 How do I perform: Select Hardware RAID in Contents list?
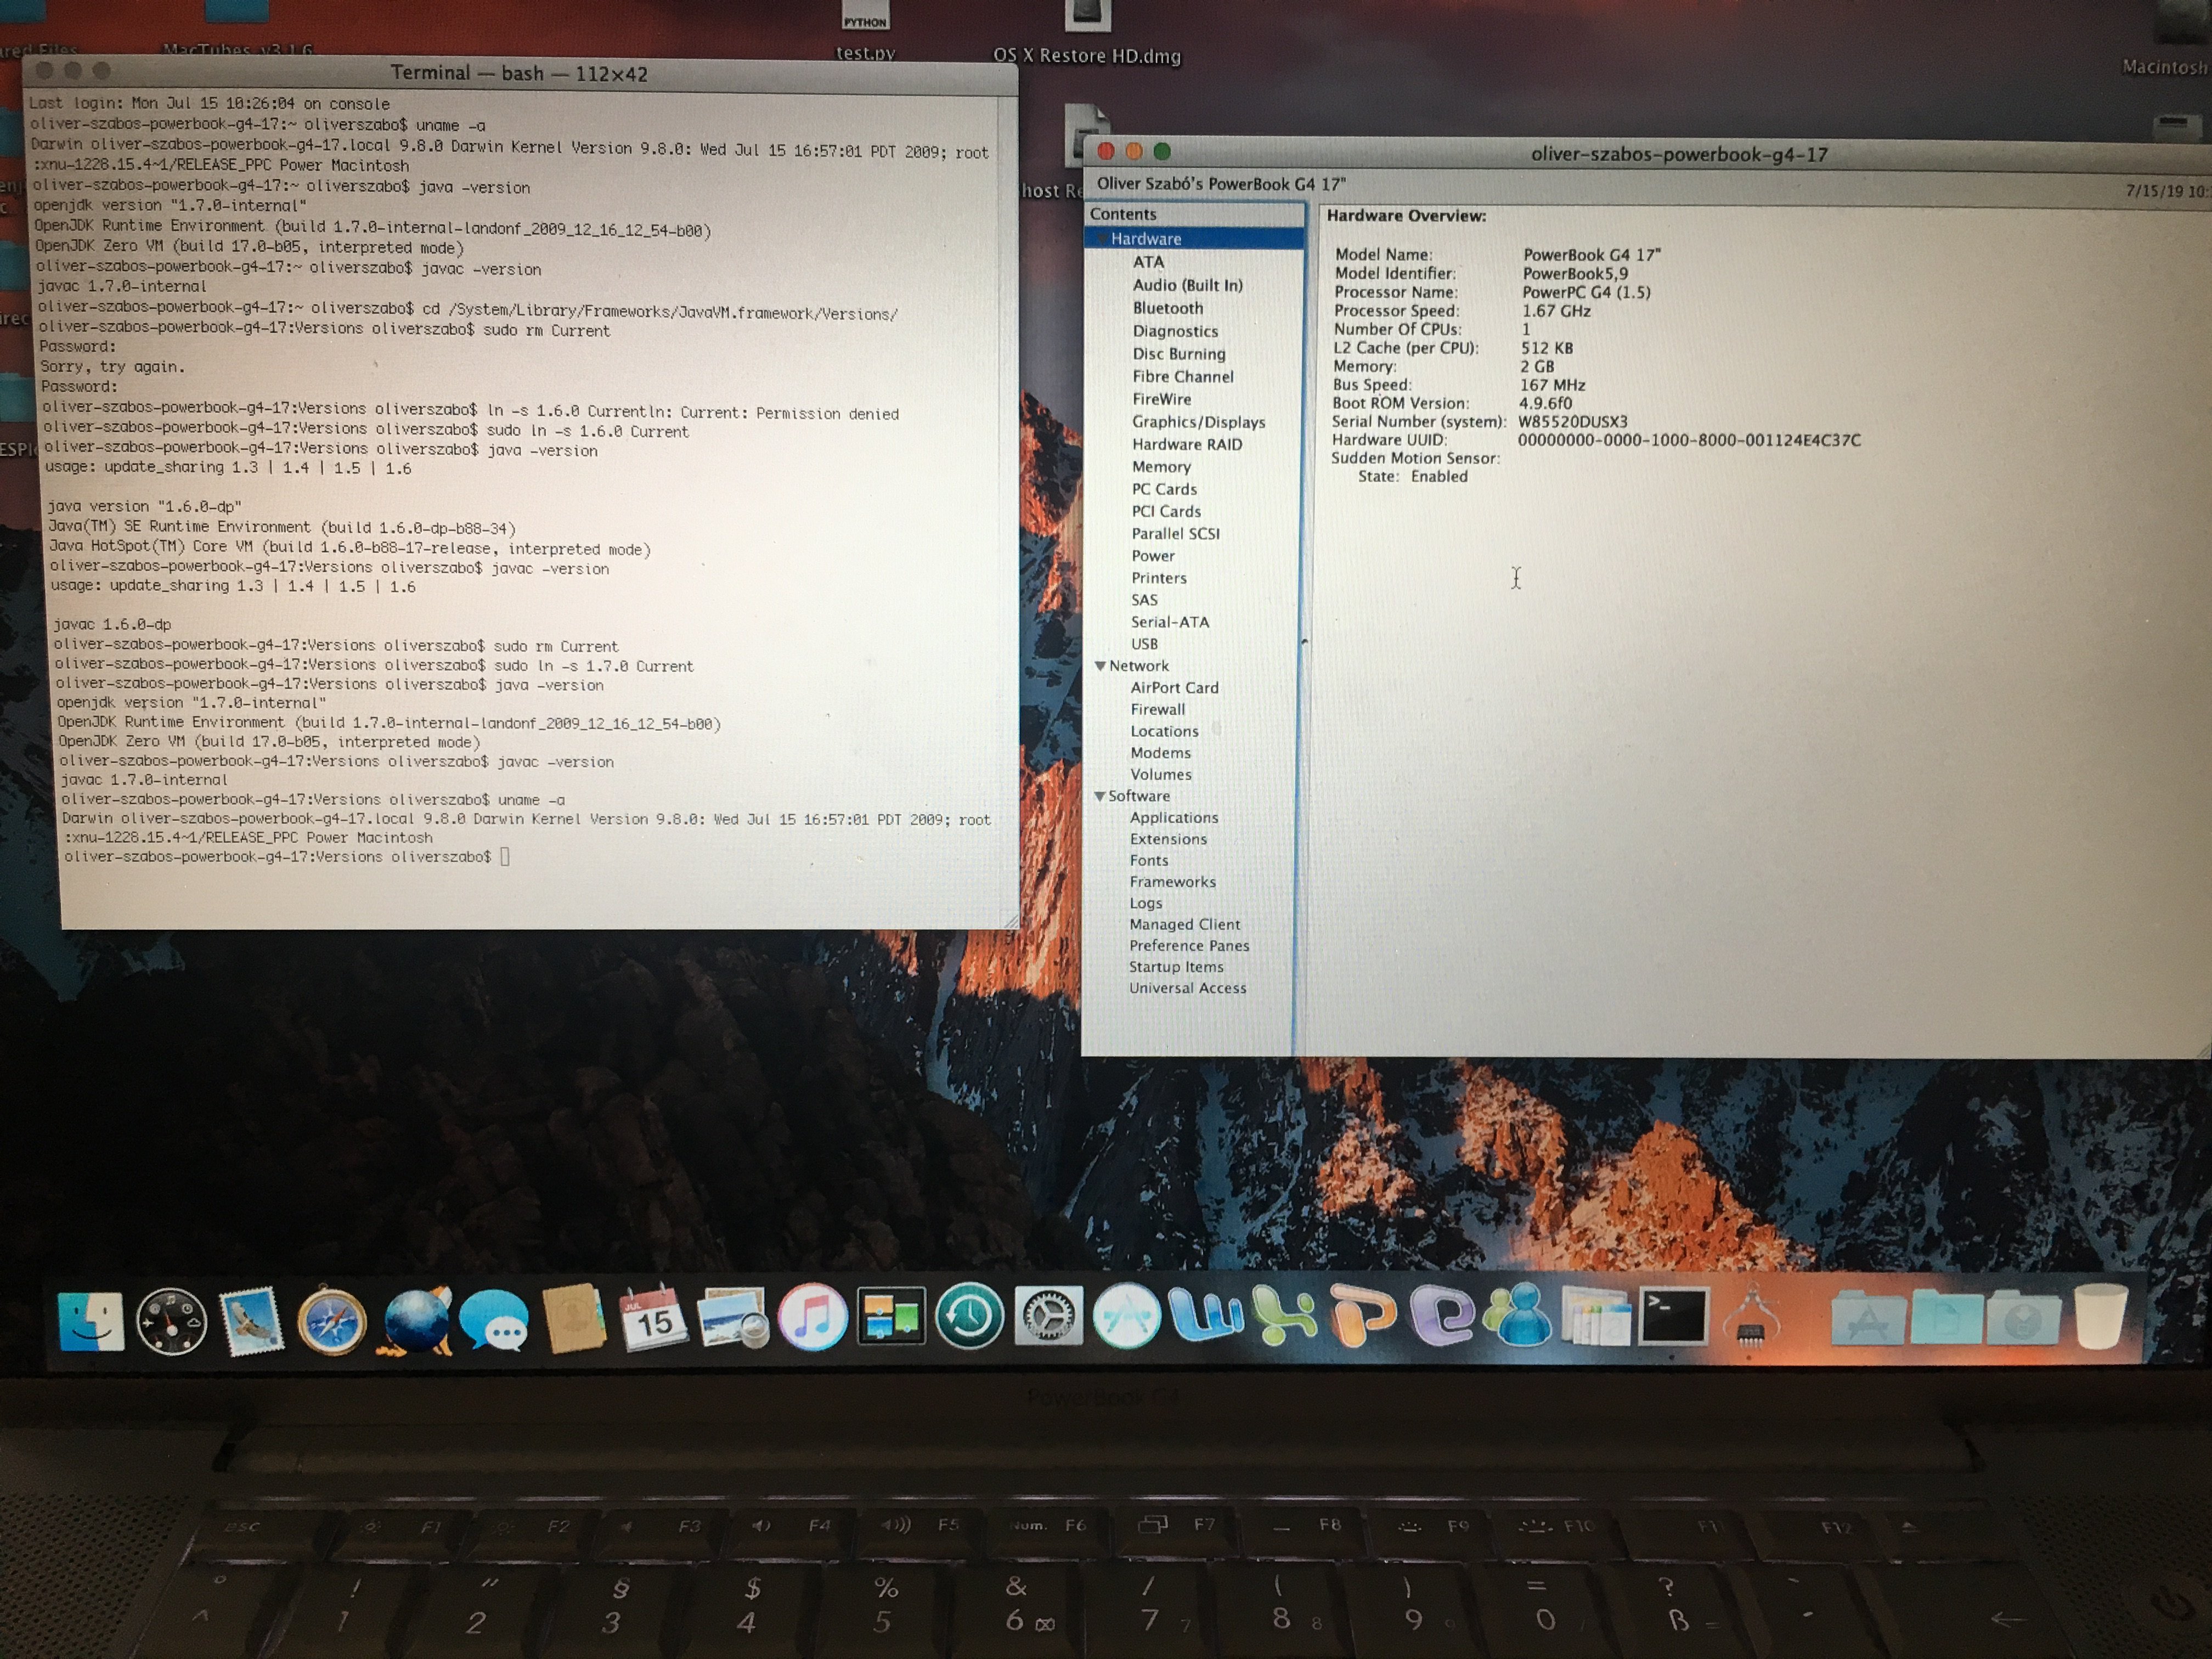[x=1187, y=444]
